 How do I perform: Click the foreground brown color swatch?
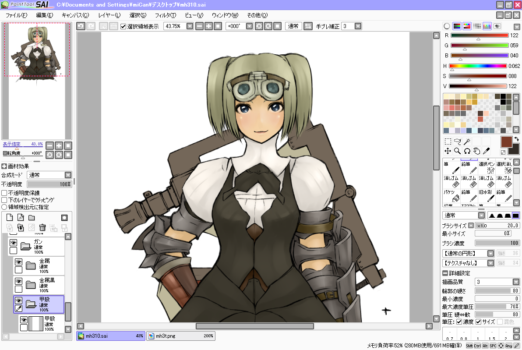point(506,141)
